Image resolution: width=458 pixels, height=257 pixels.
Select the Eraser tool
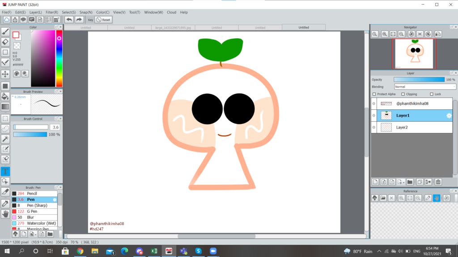point(5,41)
